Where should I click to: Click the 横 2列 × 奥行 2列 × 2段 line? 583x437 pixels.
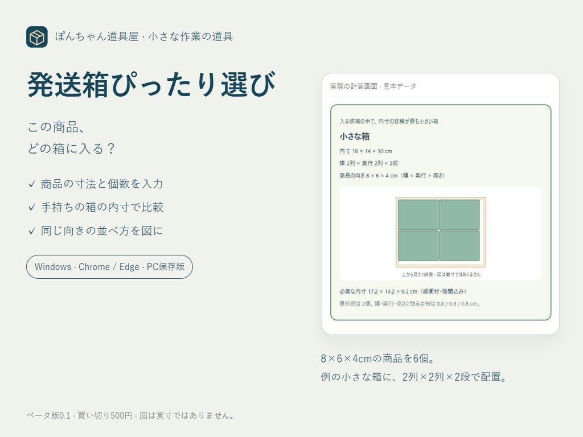[368, 163]
